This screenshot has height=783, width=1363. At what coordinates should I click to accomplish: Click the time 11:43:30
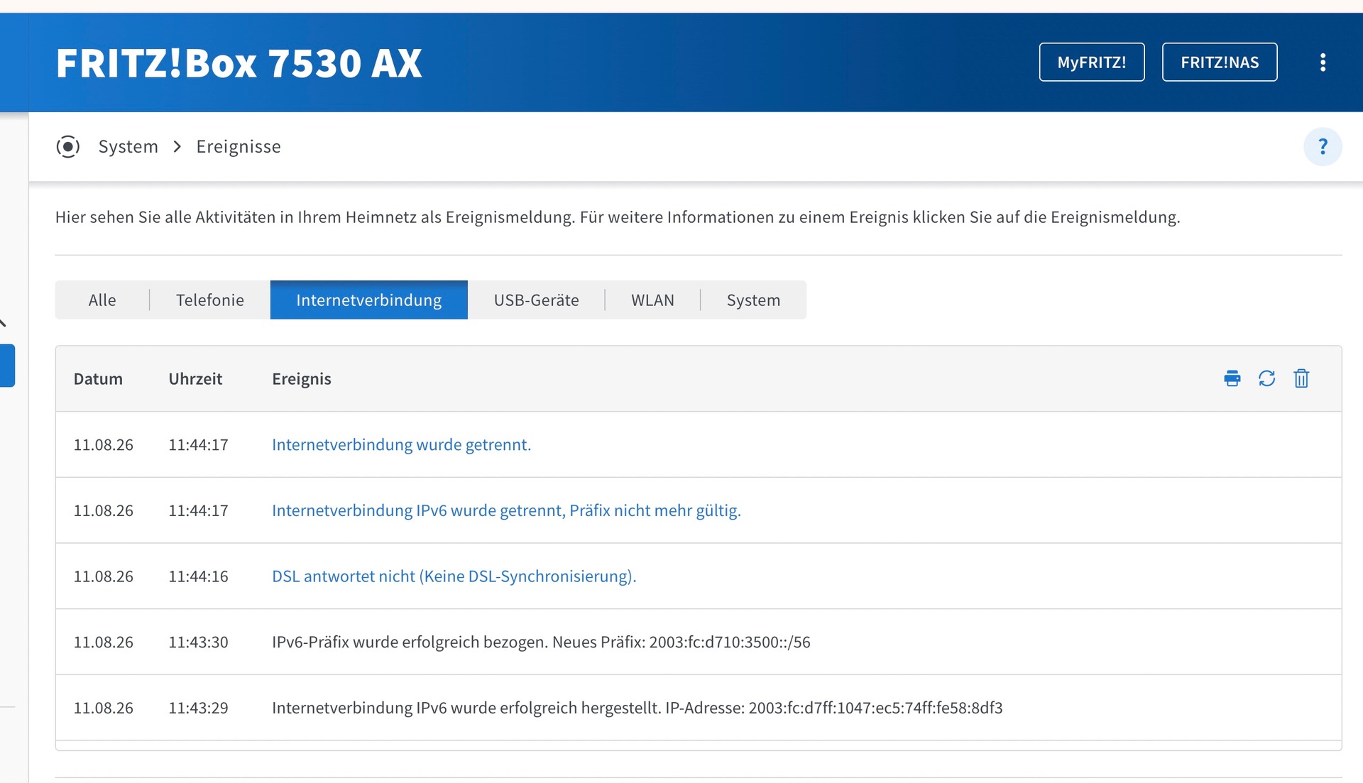coord(198,642)
